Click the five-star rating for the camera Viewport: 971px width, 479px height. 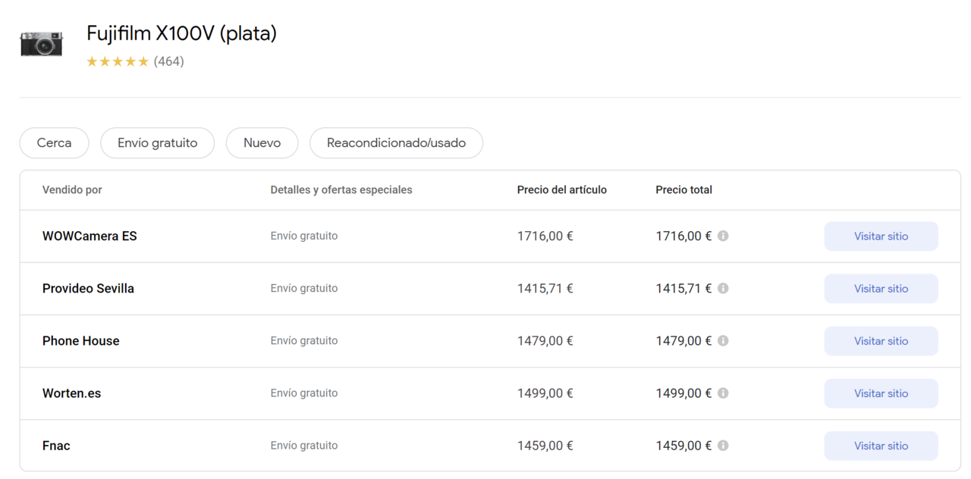click(118, 61)
